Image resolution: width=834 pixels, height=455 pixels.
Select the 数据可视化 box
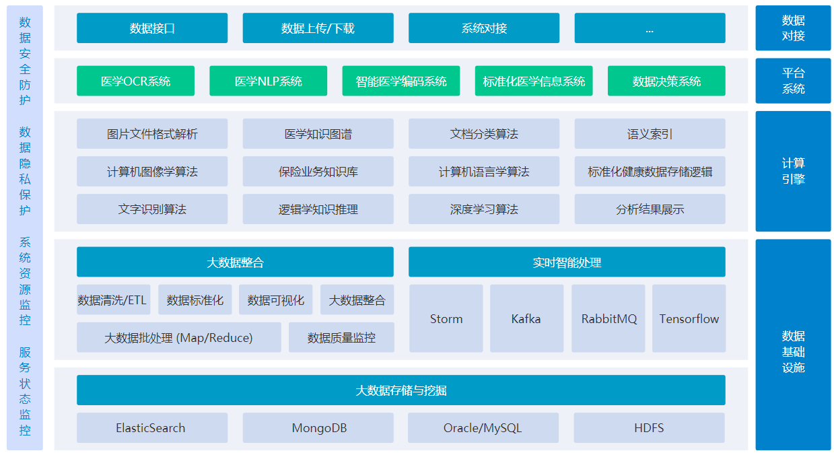[x=275, y=300]
